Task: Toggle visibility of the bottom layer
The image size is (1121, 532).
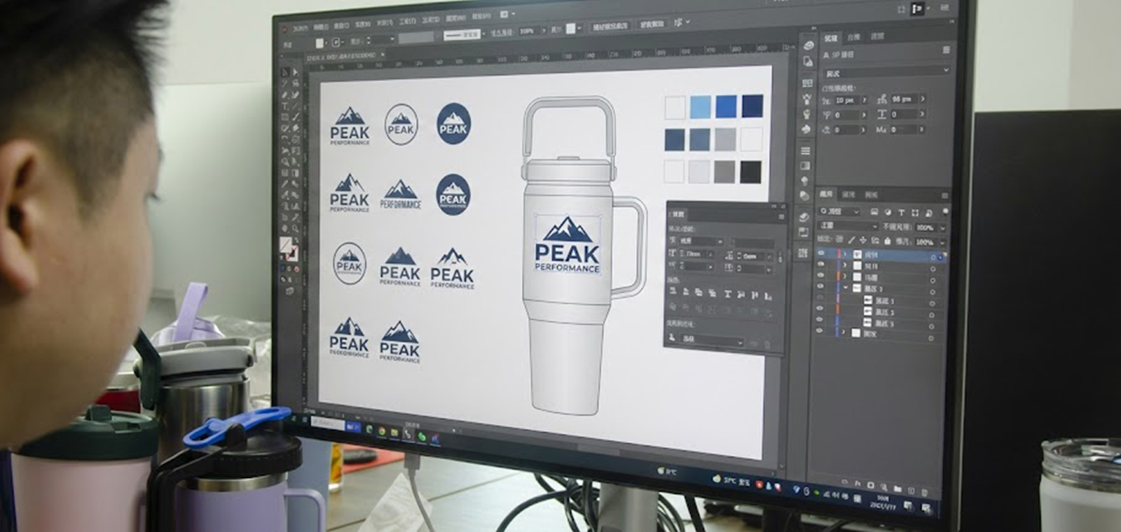Action: [820, 332]
